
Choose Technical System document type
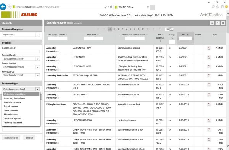13,119
